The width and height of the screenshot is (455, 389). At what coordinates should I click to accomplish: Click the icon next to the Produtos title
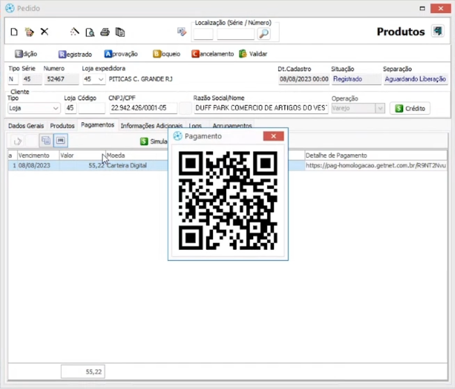[x=437, y=31]
